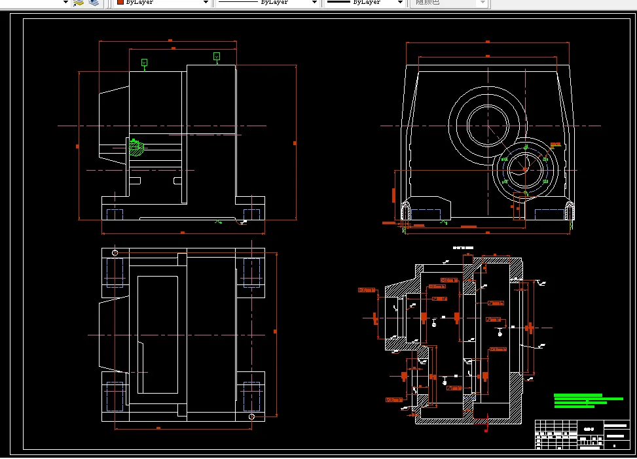This screenshot has height=459, width=637.
Task: Select the large bearing bore circle
Action: [x=488, y=126]
